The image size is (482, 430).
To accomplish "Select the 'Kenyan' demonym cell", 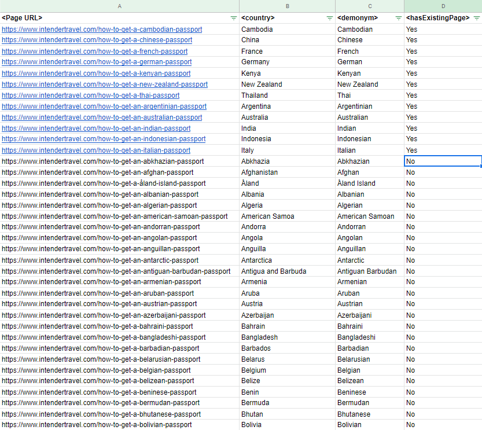I will [370, 73].
